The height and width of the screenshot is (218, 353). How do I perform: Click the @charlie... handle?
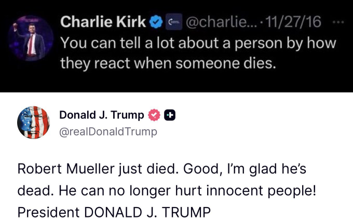click(x=222, y=22)
